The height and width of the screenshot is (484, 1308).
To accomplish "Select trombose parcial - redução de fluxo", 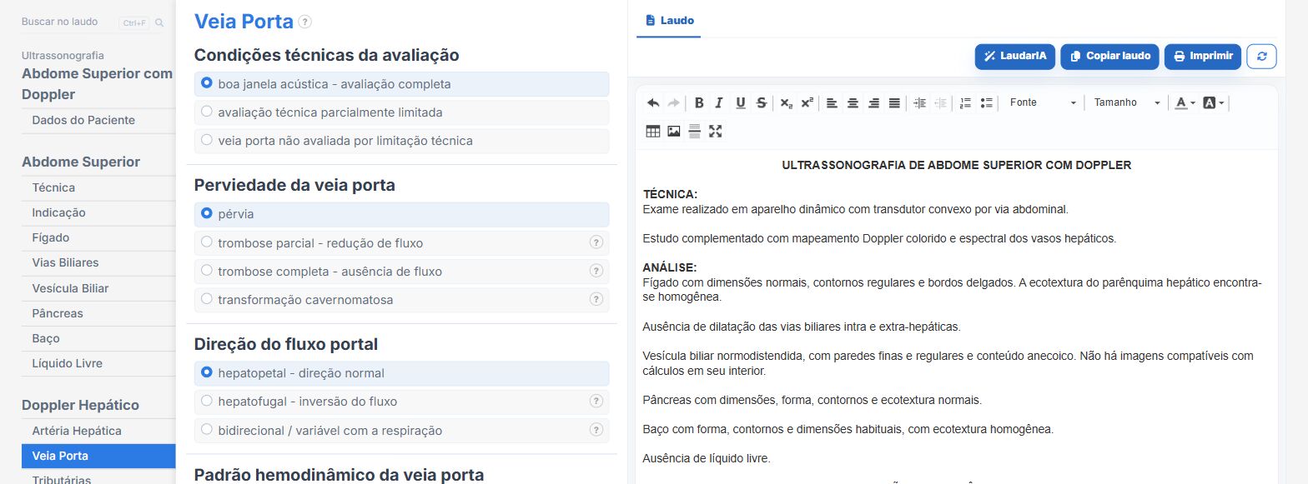I will [x=401, y=243].
